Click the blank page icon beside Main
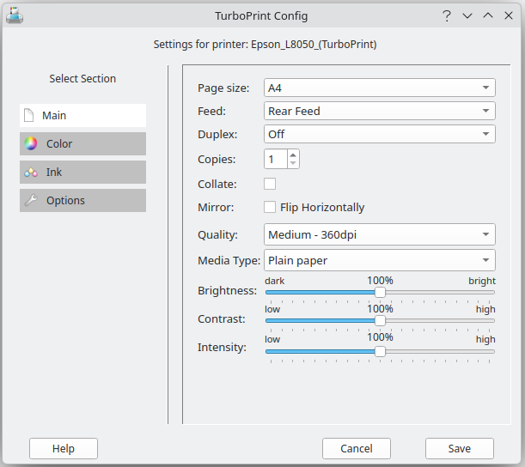525x467 pixels. click(x=29, y=115)
